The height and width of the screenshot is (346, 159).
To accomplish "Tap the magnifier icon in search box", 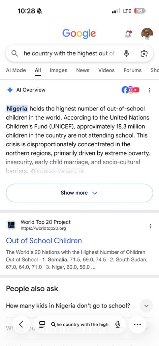I will (x=14, y=53).
